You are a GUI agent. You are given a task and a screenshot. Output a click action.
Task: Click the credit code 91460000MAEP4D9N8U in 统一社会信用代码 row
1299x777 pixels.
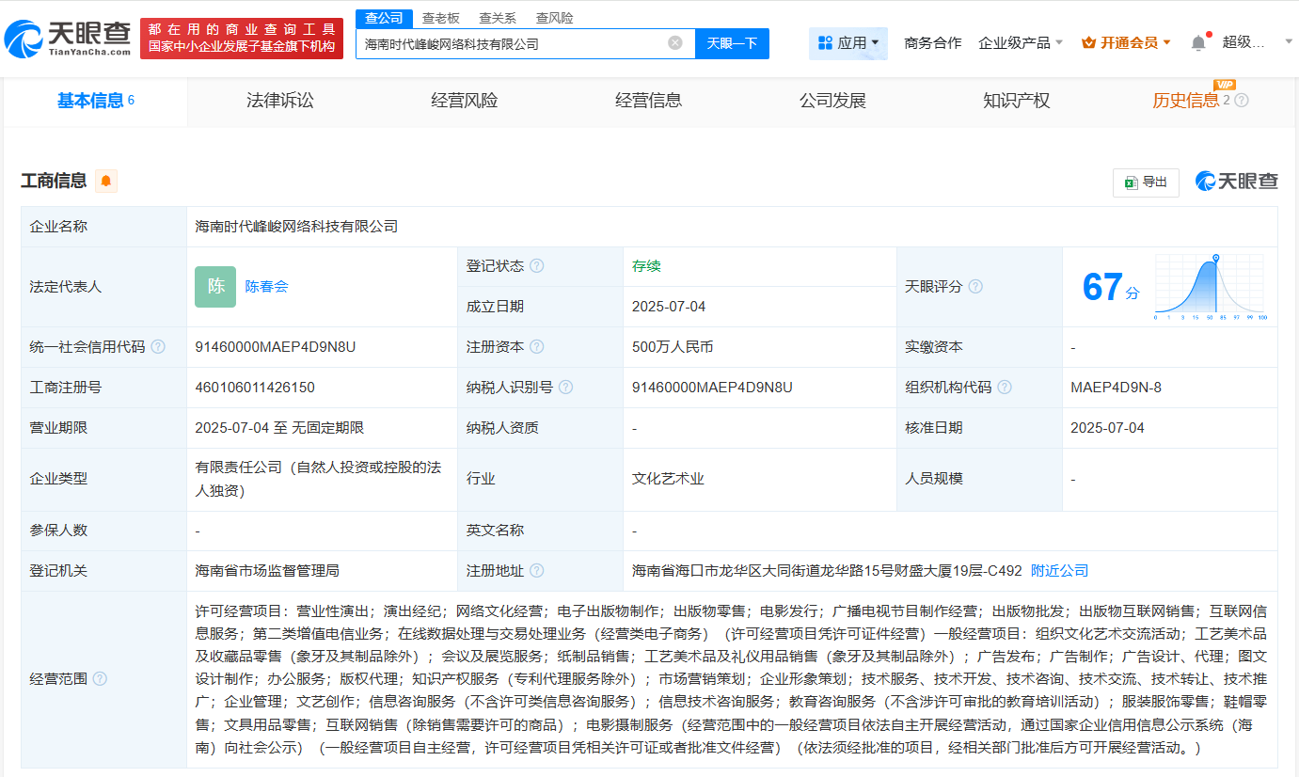pyautogui.click(x=276, y=347)
